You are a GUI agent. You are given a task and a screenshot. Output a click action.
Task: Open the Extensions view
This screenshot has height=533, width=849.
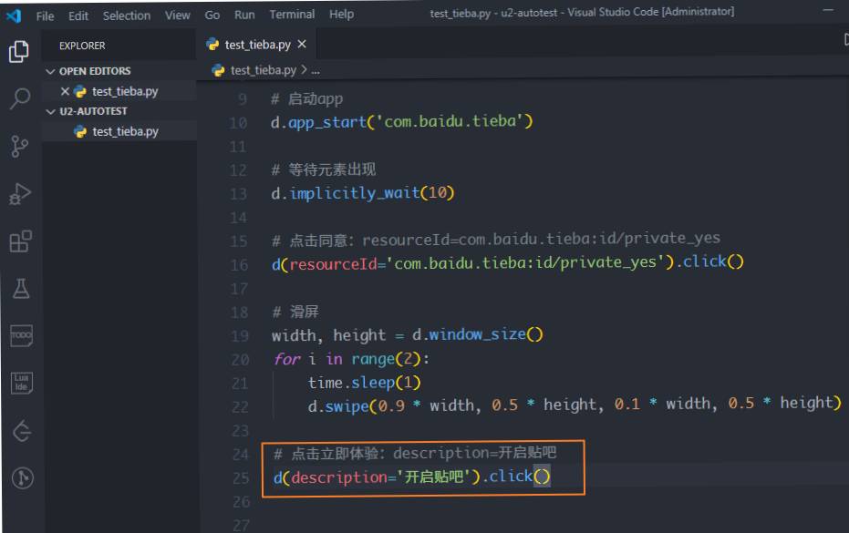pos(21,241)
